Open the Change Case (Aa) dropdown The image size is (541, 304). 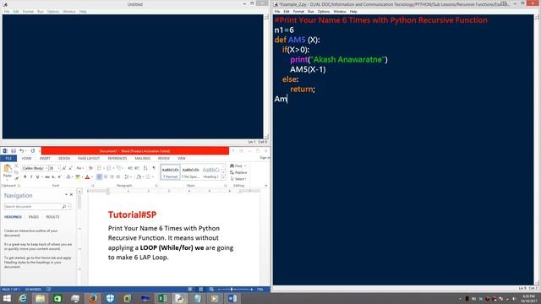(x=79, y=168)
